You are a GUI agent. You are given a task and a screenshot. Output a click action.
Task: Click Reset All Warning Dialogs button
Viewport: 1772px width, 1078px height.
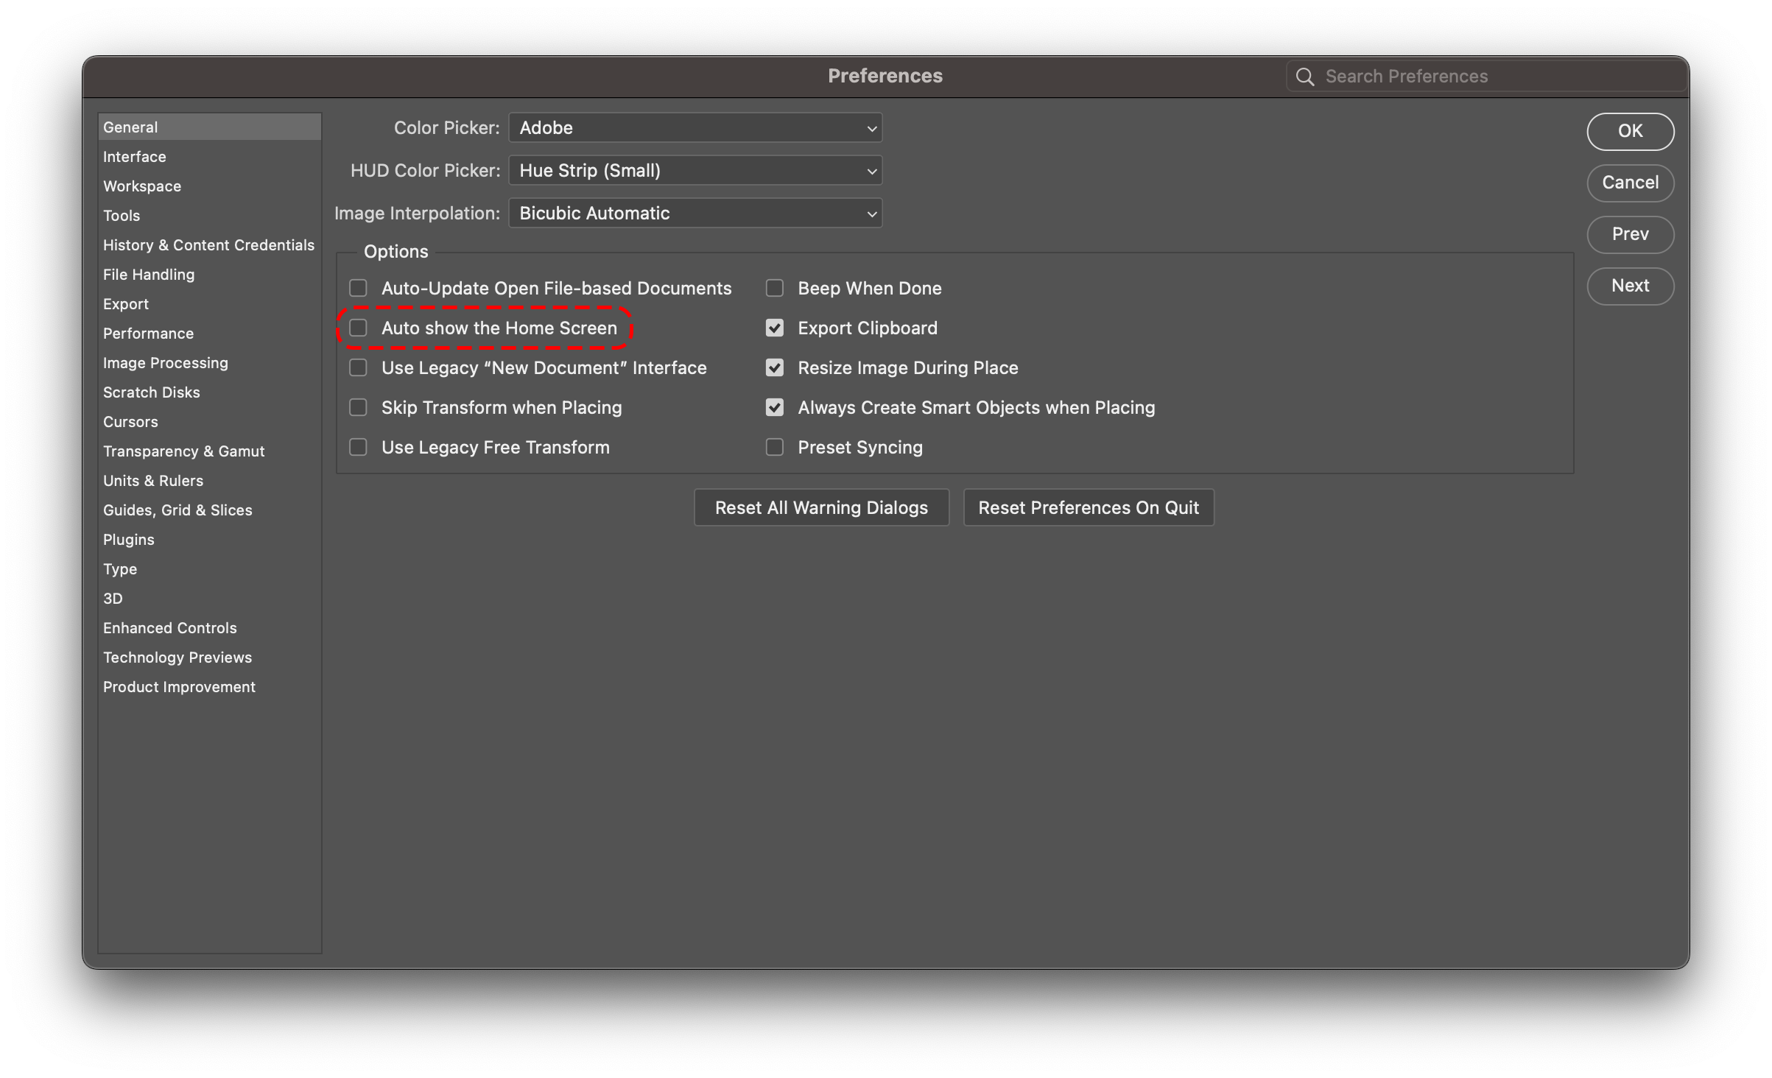pyautogui.click(x=820, y=507)
